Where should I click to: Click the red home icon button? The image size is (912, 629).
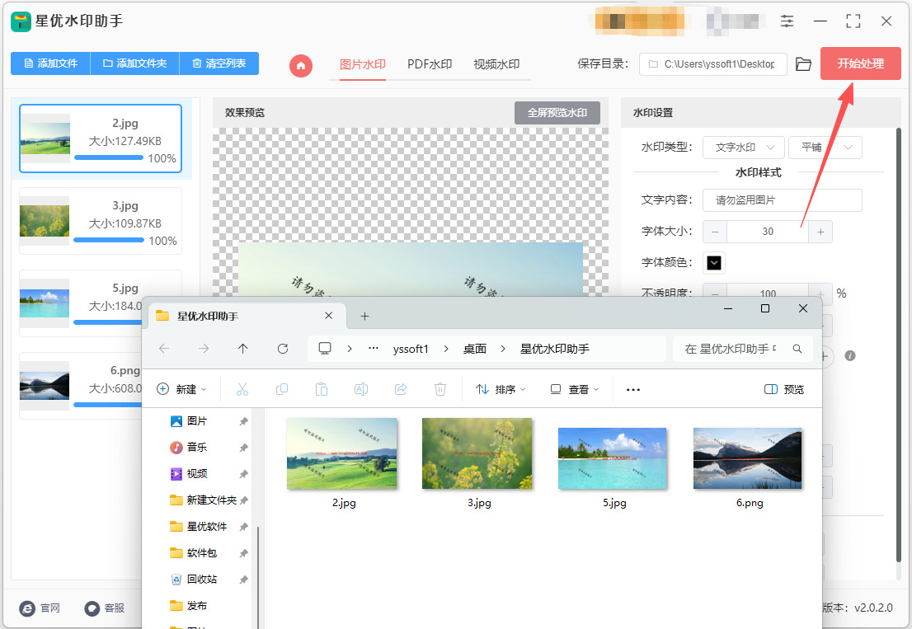(x=301, y=65)
